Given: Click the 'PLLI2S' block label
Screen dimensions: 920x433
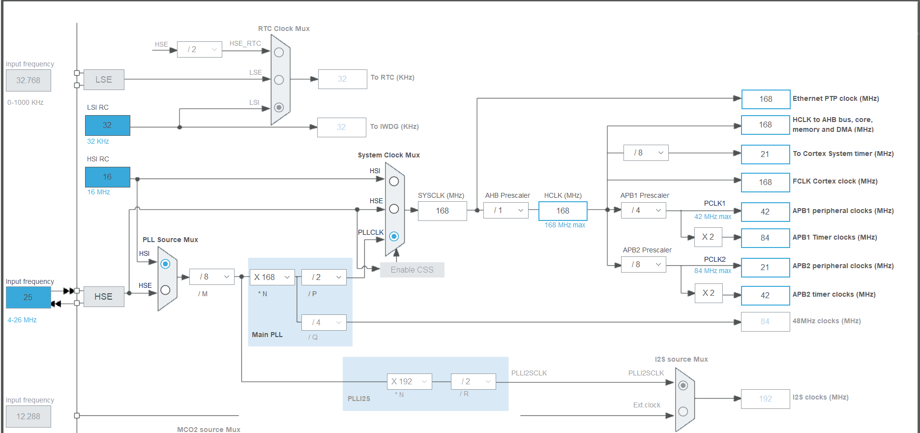Looking at the screenshot, I should pos(359,399).
